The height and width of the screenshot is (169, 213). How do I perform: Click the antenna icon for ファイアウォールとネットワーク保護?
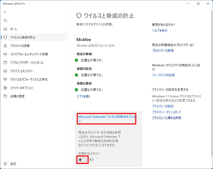click(x=5, y=54)
